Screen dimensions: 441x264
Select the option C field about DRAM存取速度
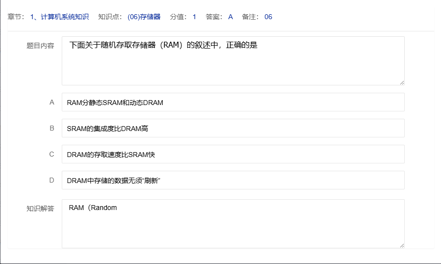pyautogui.click(x=233, y=155)
